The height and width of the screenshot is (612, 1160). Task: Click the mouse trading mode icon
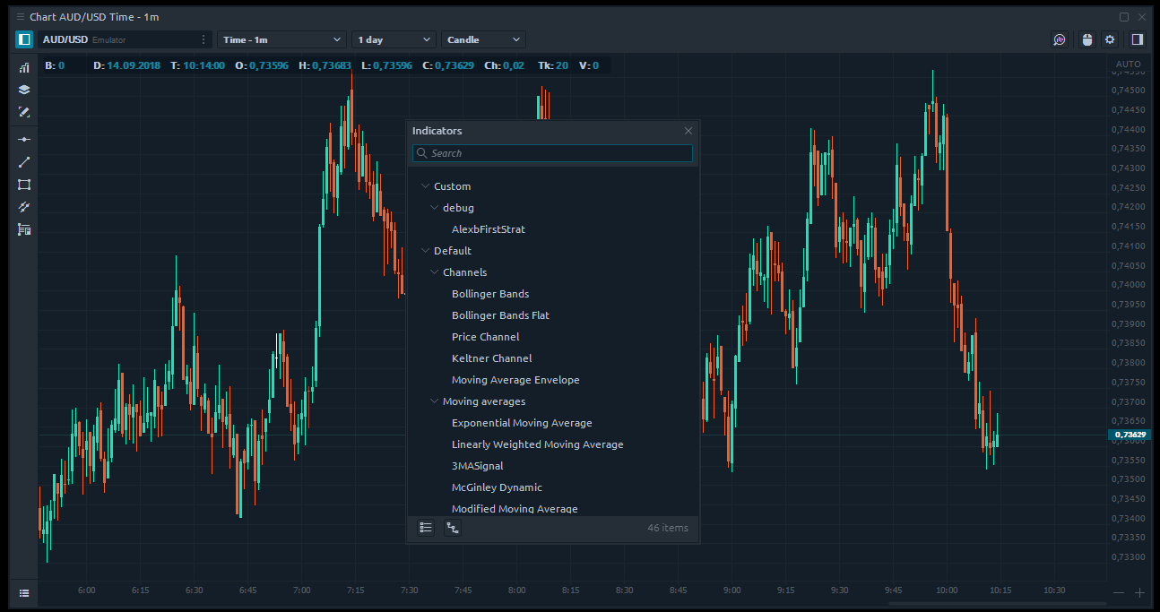1087,39
